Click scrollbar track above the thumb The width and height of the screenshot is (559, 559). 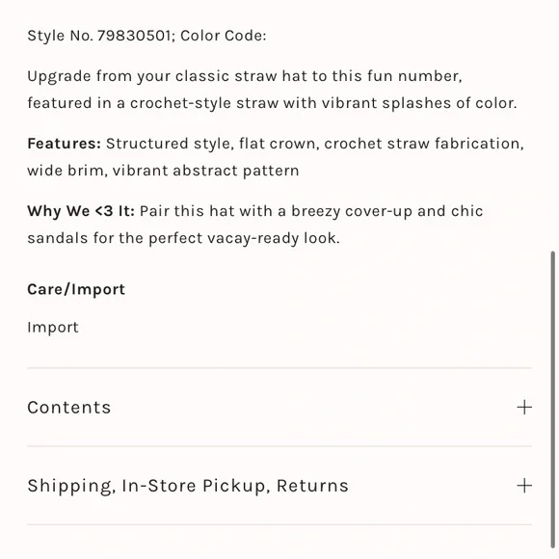pyautogui.click(x=552, y=124)
